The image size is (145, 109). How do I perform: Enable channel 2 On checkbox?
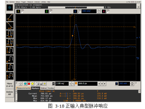click(50, 12)
